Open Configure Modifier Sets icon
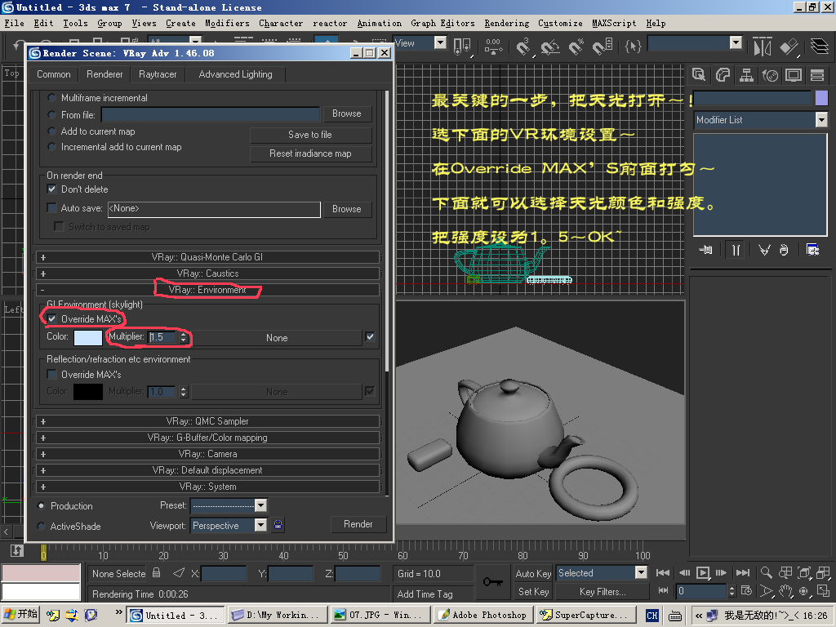Image resolution: width=836 pixels, height=627 pixels. pyautogui.click(x=813, y=250)
